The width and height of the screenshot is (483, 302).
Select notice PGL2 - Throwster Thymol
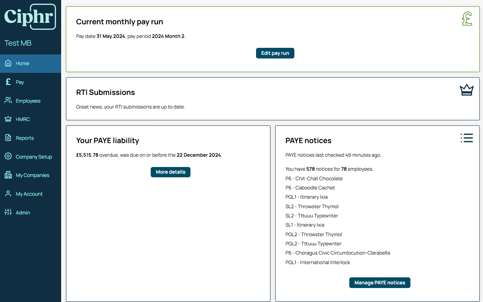click(314, 234)
